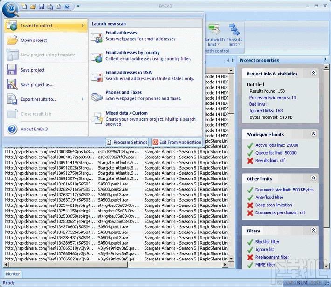The height and width of the screenshot is (287, 331).
Task: Click the help question mark quick-access icon
Action: coord(67,7)
